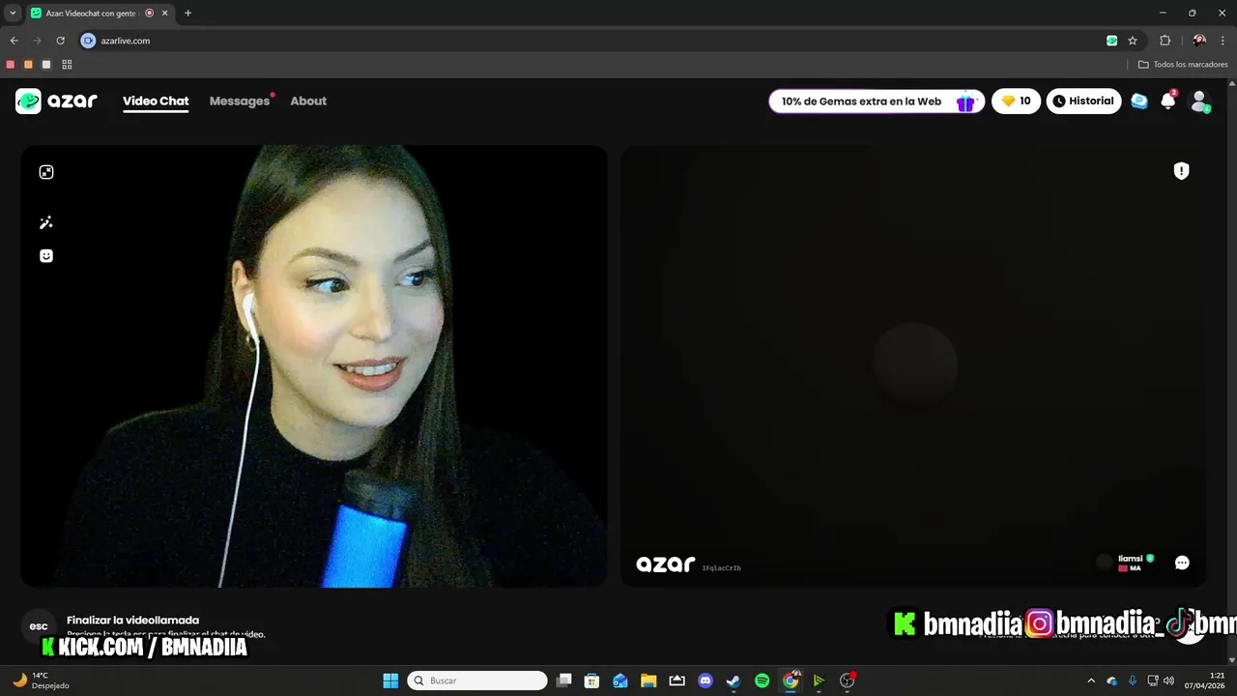
Task: Open the tab search dropdown arrow
Action: click(x=13, y=14)
